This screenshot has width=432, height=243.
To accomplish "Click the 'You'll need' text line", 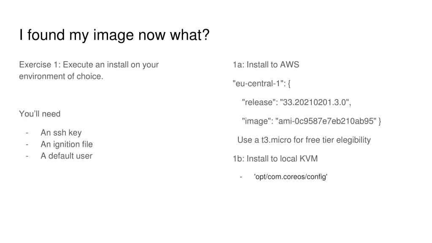I will (40, 114).
